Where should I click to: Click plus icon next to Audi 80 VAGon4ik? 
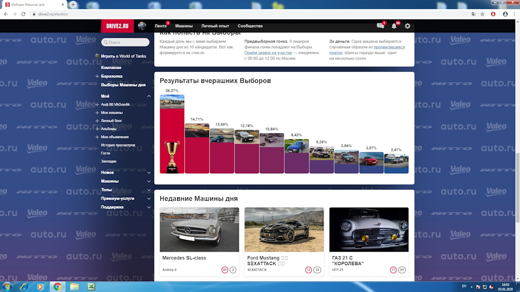coord(97,104)
